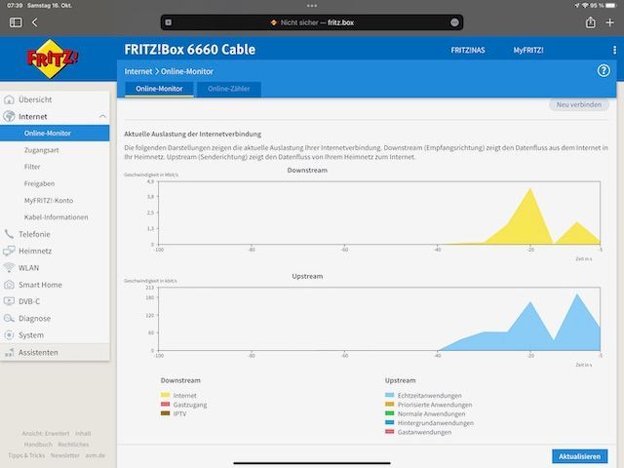Open MyFRITZ! link in header
The image size is (624, 468).
coord(528,50)
